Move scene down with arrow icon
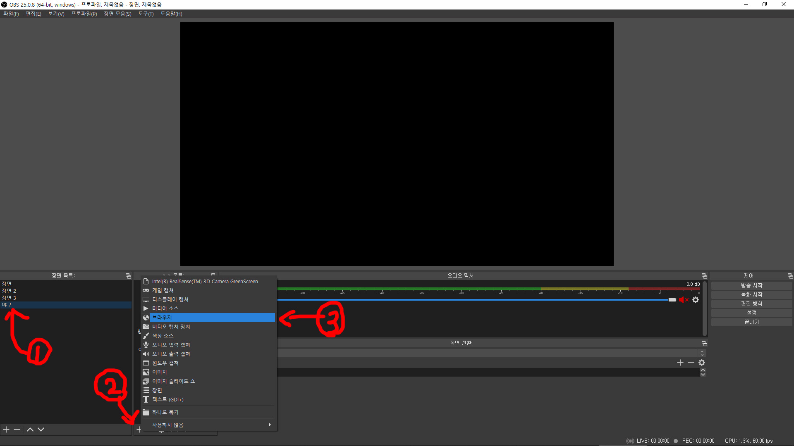The width and height of the screenshot is (794, 446). [41, 429]
